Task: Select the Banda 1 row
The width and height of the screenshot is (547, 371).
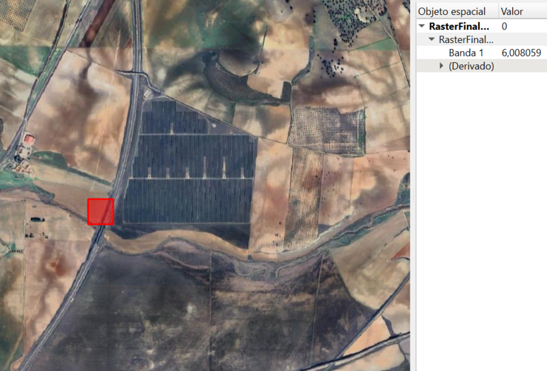Action: 481,53
